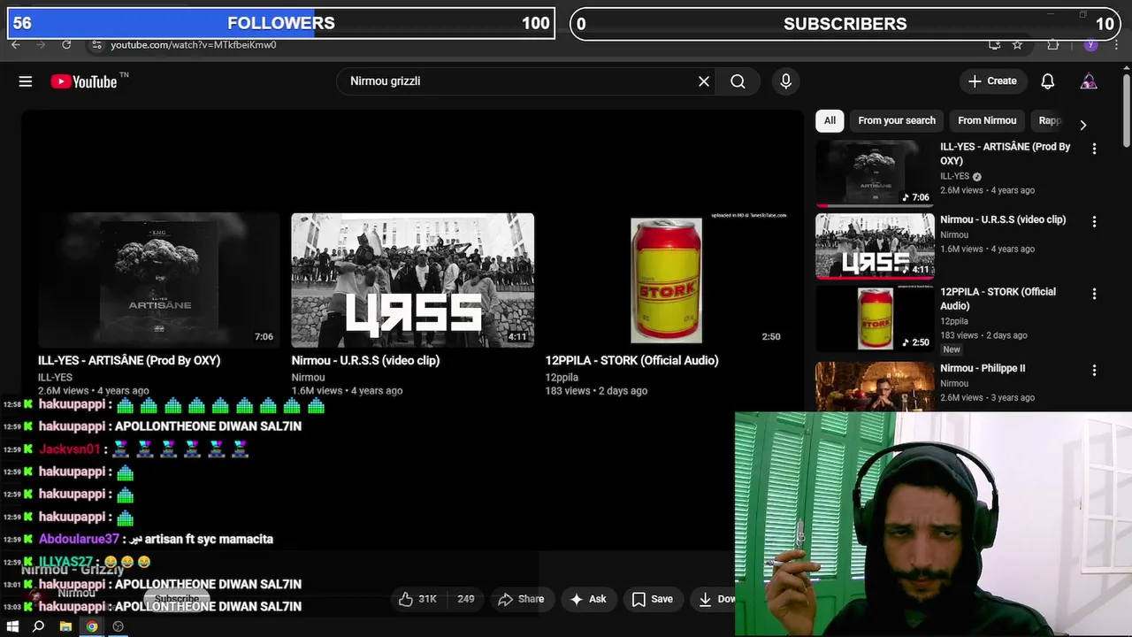Open options menu for Nirmou - U.R.S.S sidebar video
This screenshot has width=1132, height=637.
tap(1094, 221)
